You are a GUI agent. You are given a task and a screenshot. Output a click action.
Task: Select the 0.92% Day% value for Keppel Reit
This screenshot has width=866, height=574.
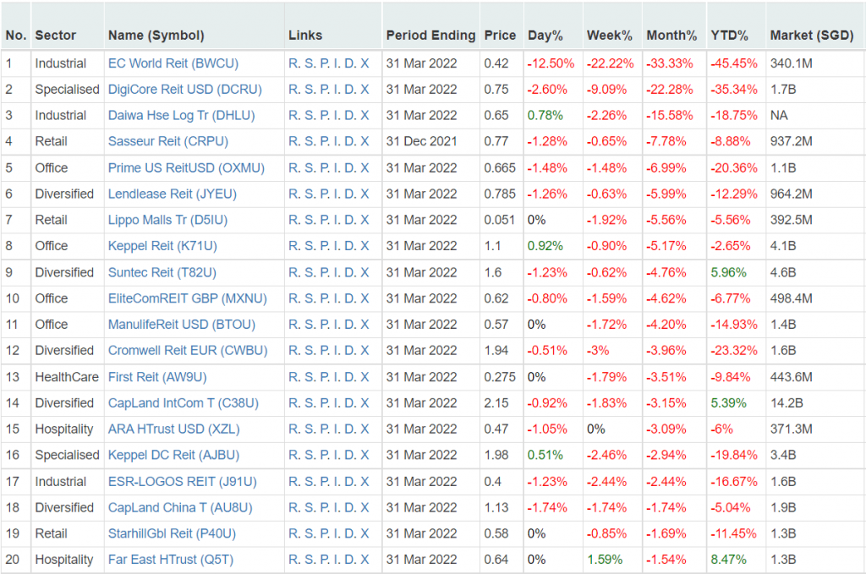[545, 246]
